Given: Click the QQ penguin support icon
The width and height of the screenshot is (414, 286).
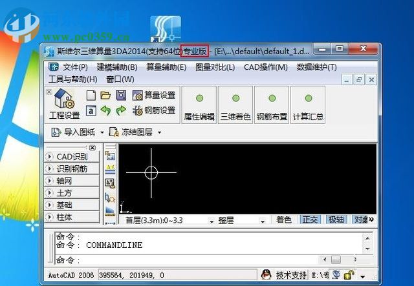Looking at the screenshot, I should pos(266,275).
